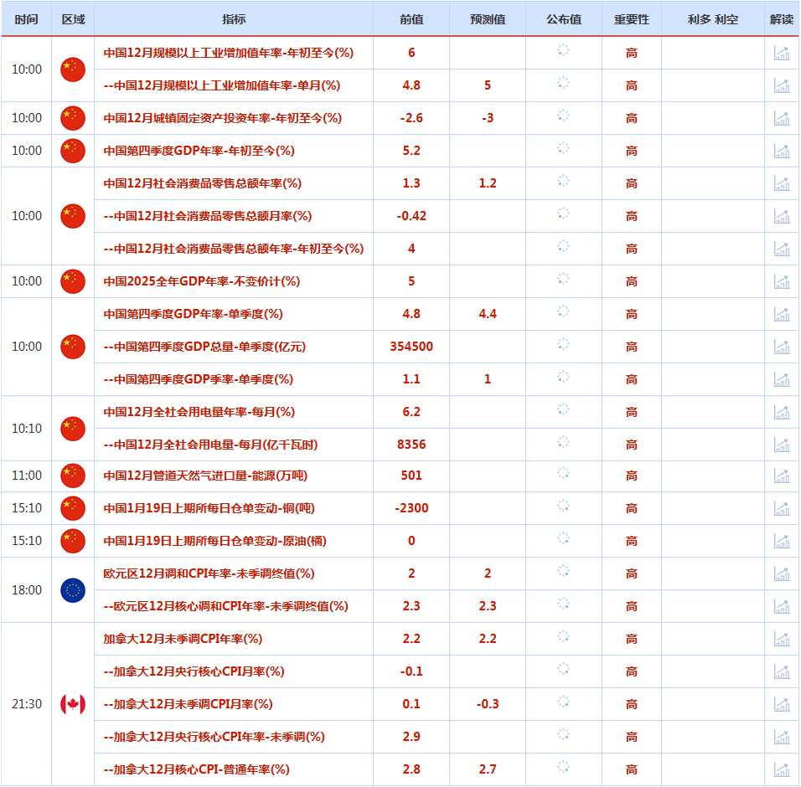This screenshot has height=787, width=801.
Task: Click previous value 354500 for GDP总量
Action: pyautogui.click(x=411, y=347)
